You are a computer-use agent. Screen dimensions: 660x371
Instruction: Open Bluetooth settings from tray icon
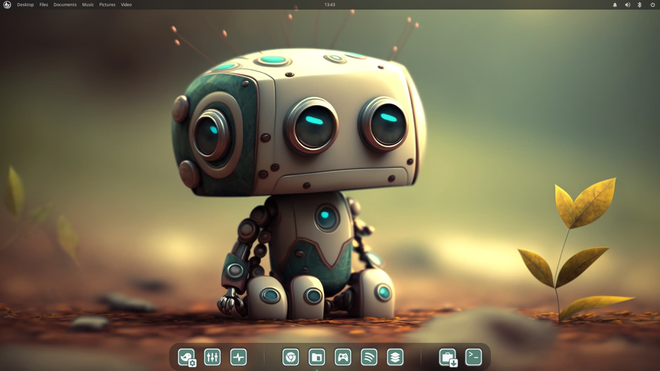coord(640,5)
